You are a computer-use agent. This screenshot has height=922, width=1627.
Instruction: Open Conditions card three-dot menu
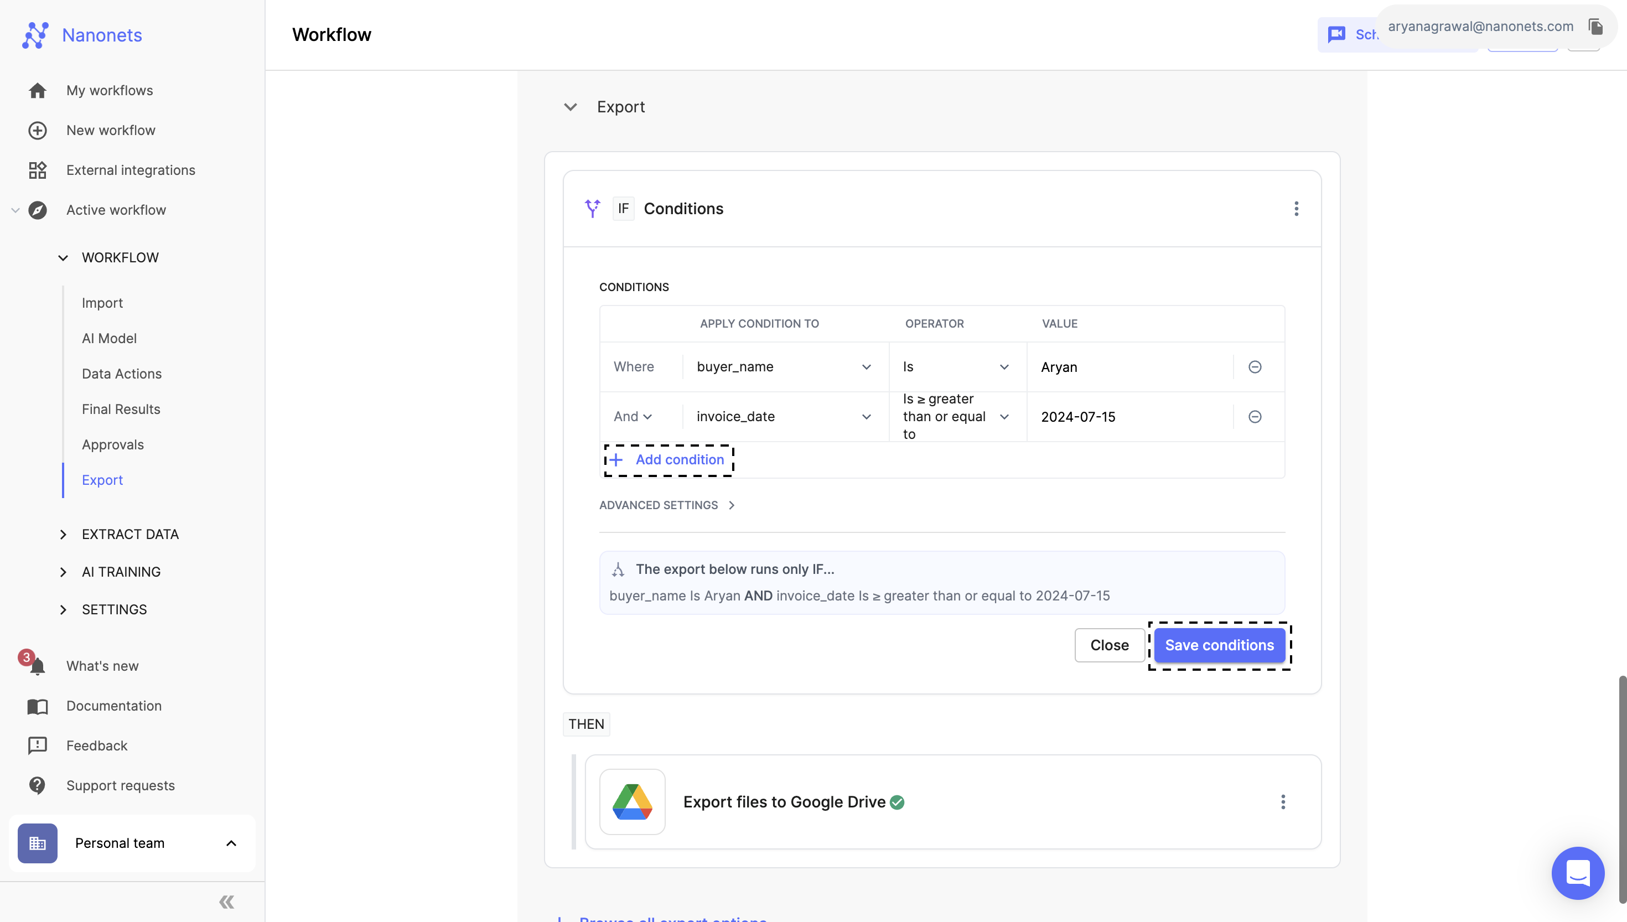[x=1296, y=208]
